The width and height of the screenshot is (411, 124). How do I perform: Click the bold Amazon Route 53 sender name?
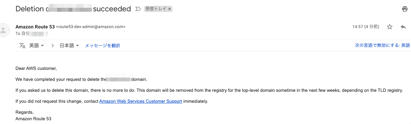pos(35,27)
